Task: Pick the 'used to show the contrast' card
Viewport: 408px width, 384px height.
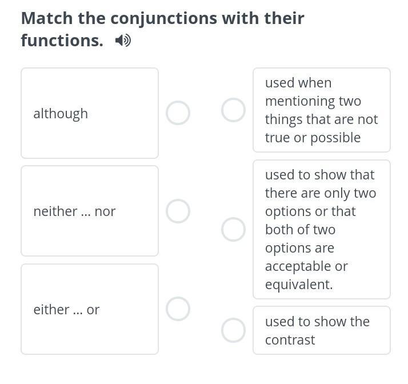Action: pyautogui.click(x=321, y=330)
